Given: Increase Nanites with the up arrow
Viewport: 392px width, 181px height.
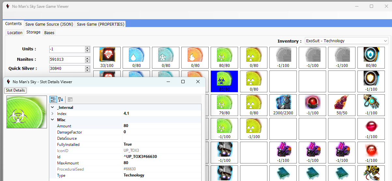Looking at the screenshot, I should coord(87,58).
